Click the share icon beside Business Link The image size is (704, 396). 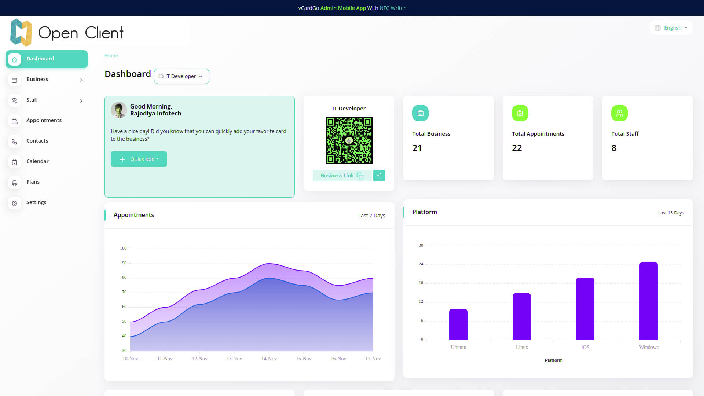click(379, 176)
